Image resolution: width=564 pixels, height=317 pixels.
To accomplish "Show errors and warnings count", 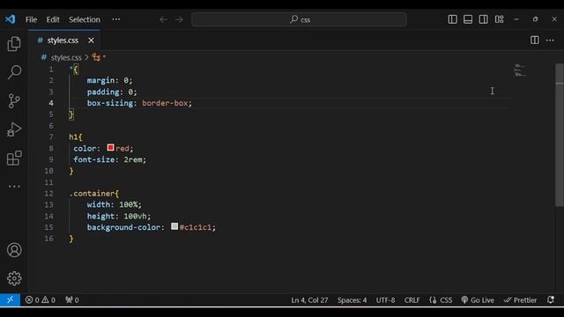I will coord(40,299).
